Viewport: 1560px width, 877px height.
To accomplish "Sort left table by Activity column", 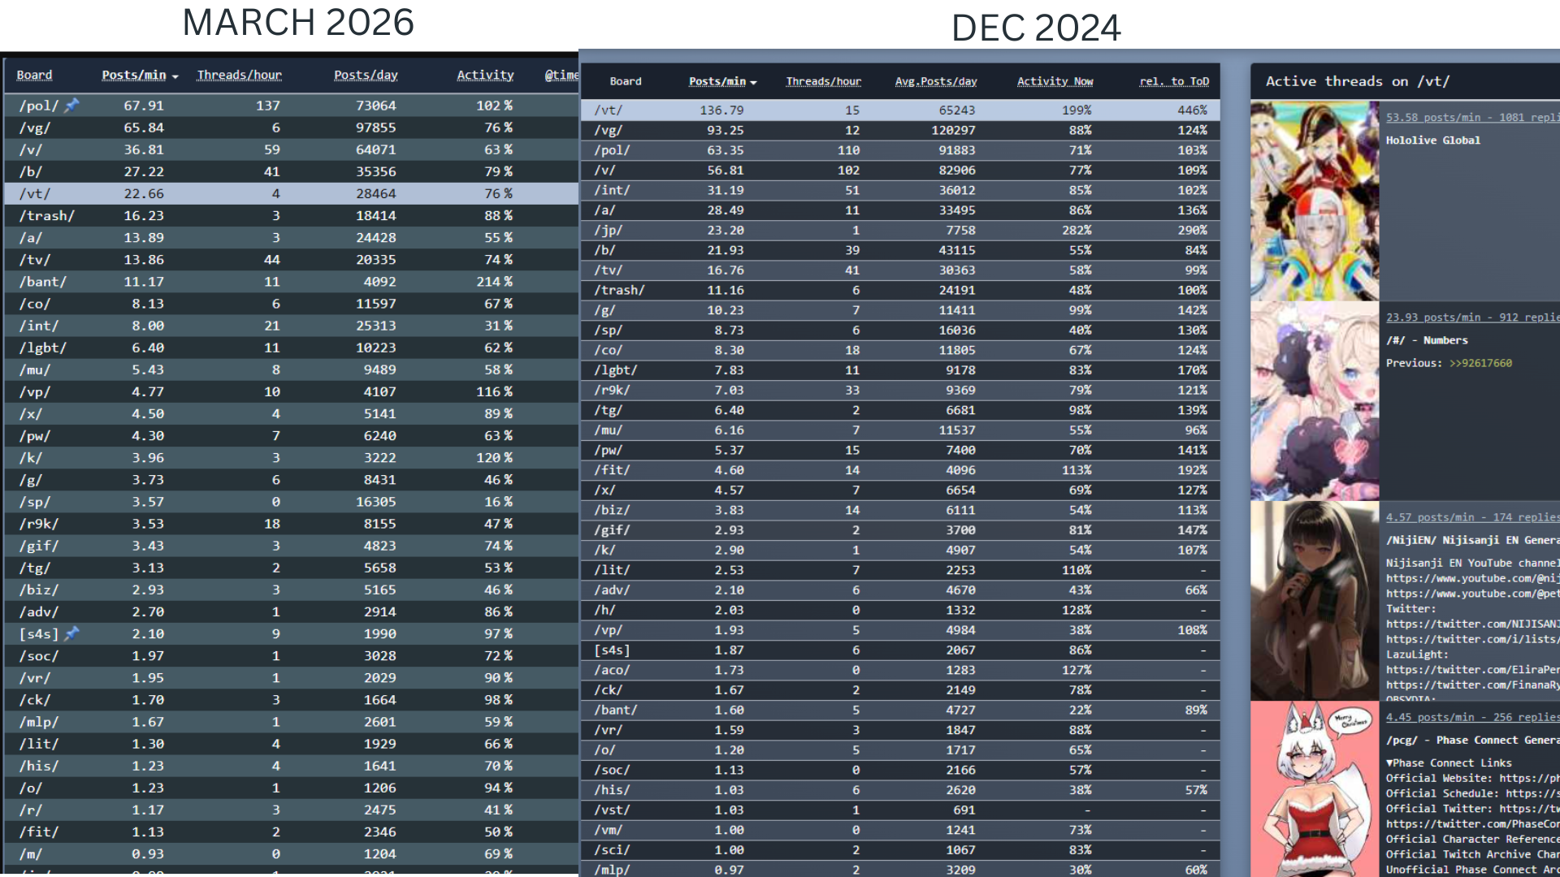I will (485, 75).
